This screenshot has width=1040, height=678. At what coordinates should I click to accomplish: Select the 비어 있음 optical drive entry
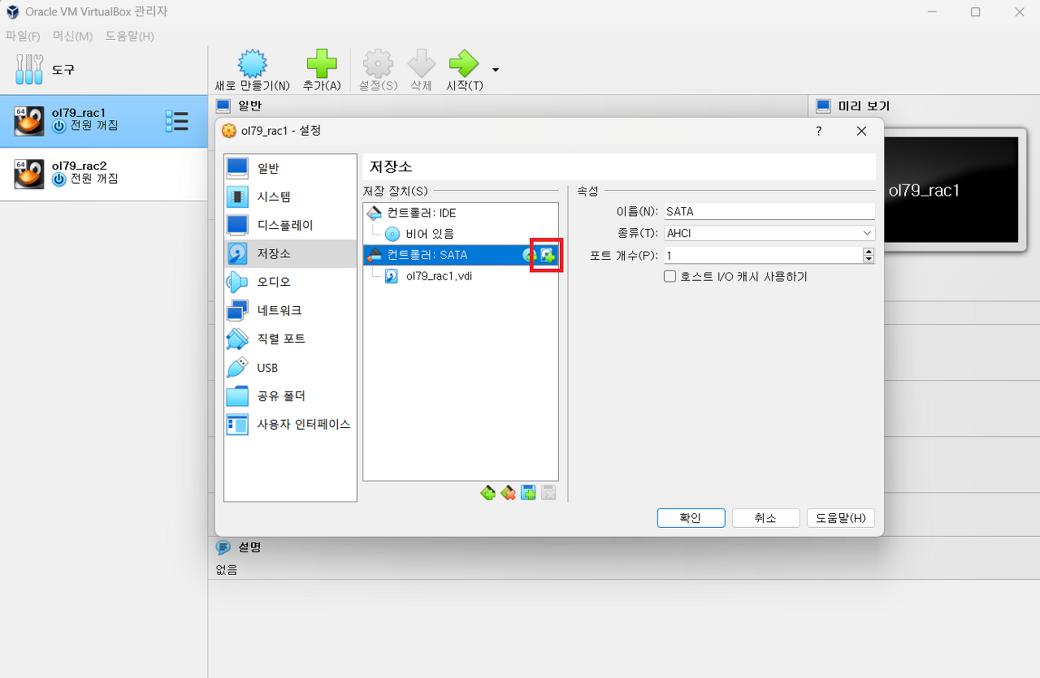(x=461, y=234)
